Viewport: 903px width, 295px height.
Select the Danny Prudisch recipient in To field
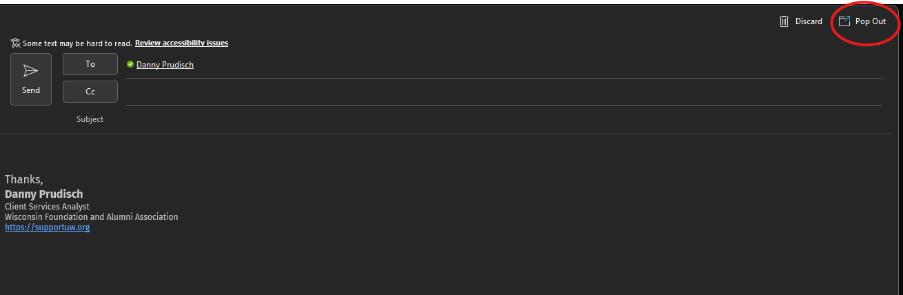point(165,65)
